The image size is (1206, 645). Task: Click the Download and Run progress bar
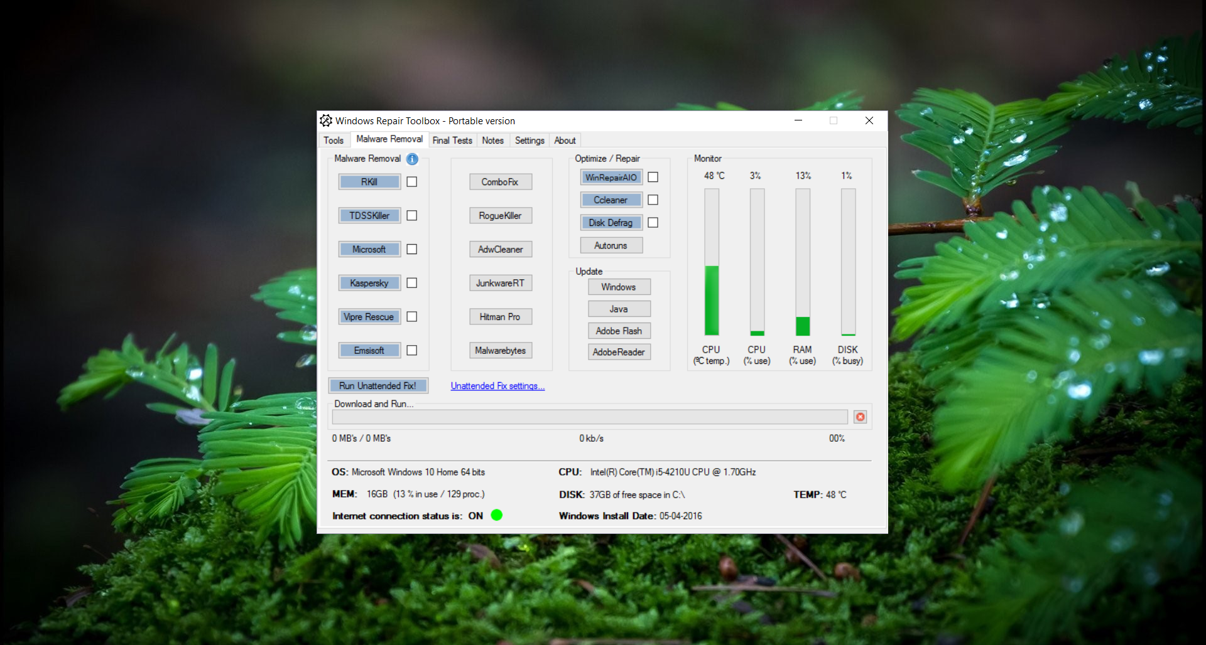pyautogui.click(x=589, y=417)
